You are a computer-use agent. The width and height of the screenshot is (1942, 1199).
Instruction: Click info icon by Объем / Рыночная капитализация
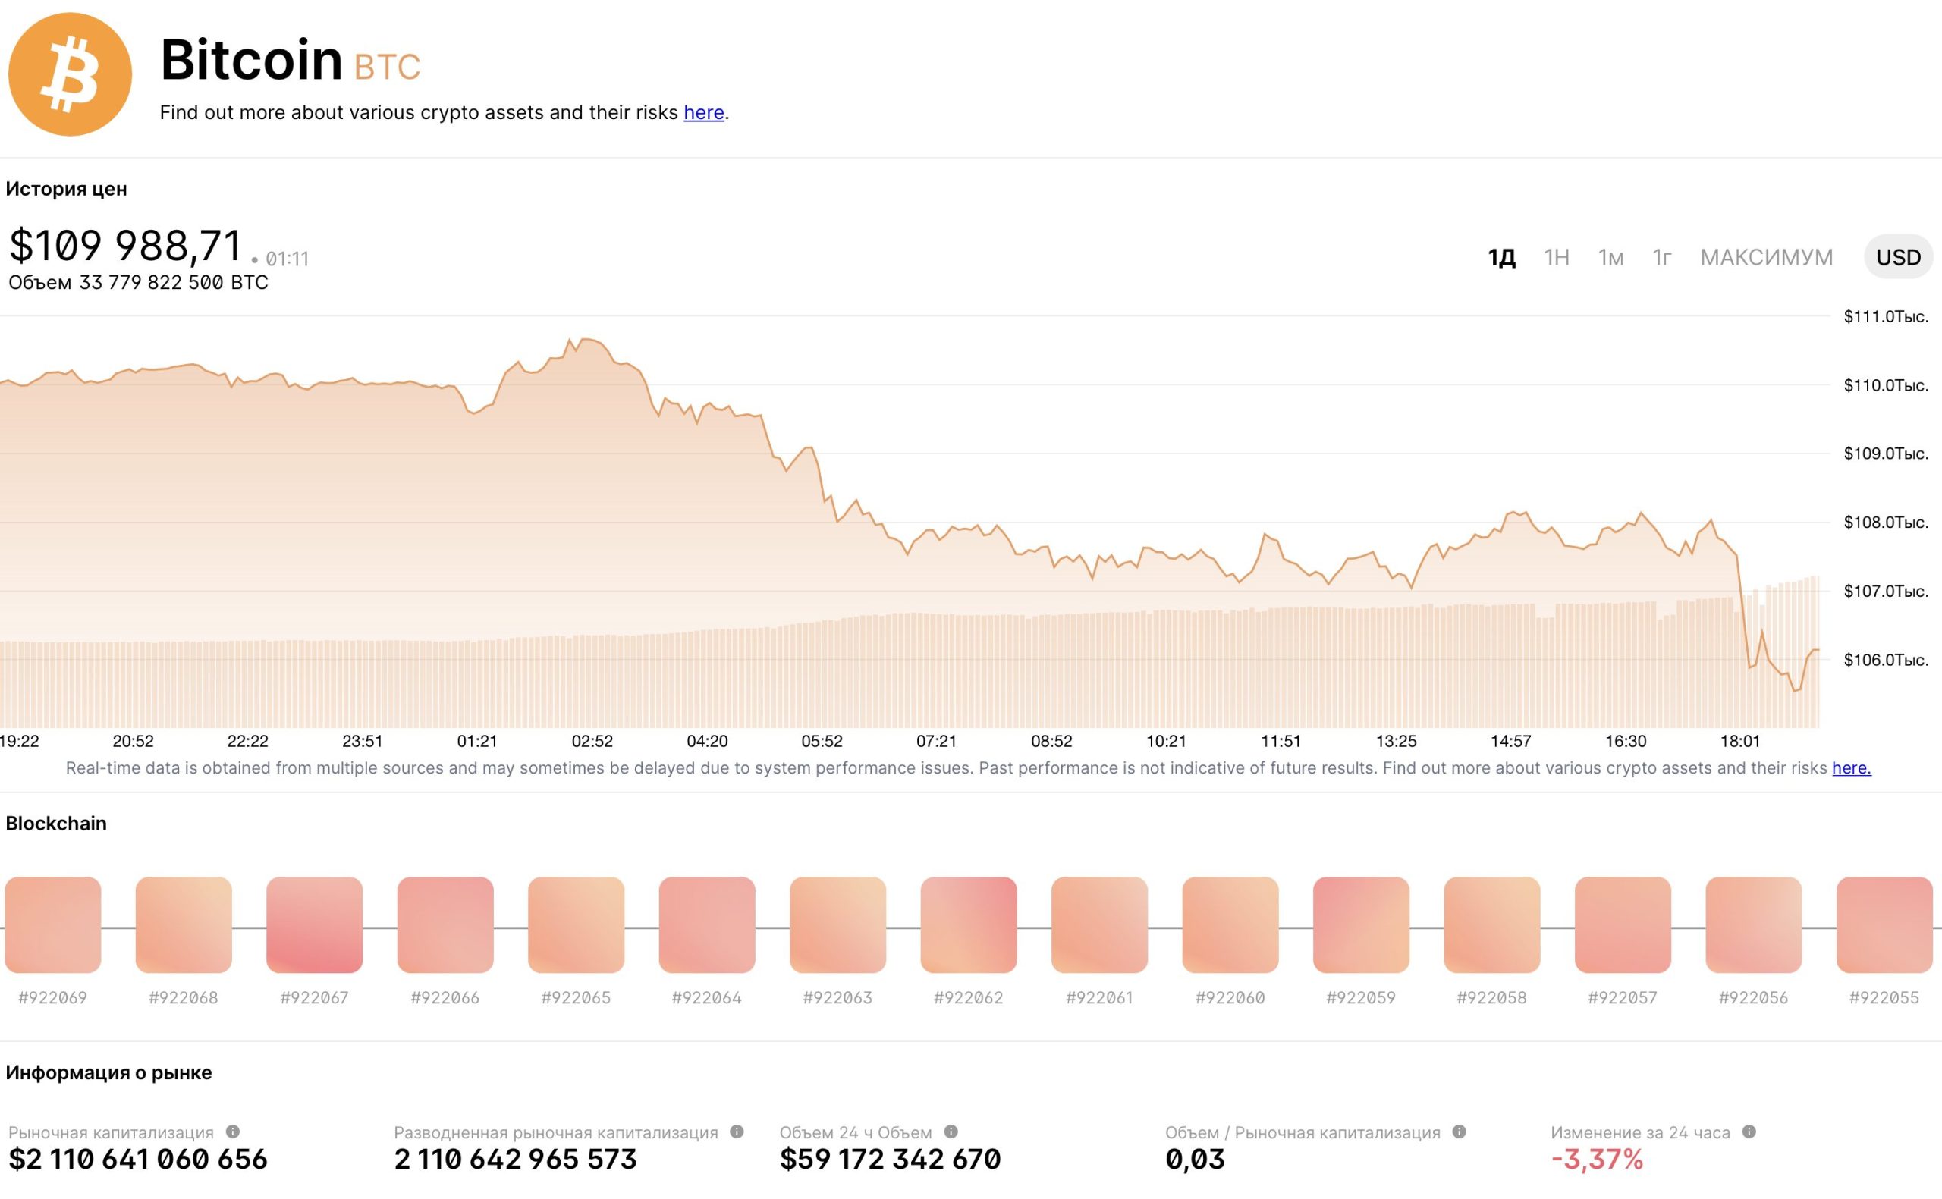coord(1459,1132)
